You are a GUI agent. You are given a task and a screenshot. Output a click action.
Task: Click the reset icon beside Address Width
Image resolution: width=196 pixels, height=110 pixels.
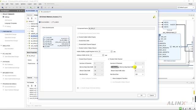click(x=103, y=55)
